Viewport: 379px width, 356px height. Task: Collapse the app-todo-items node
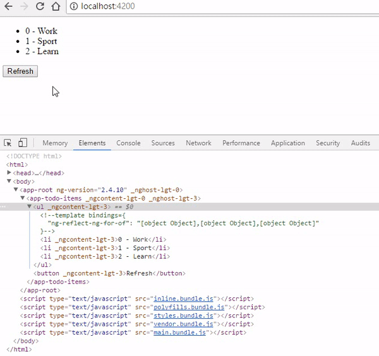pos(23,198)
